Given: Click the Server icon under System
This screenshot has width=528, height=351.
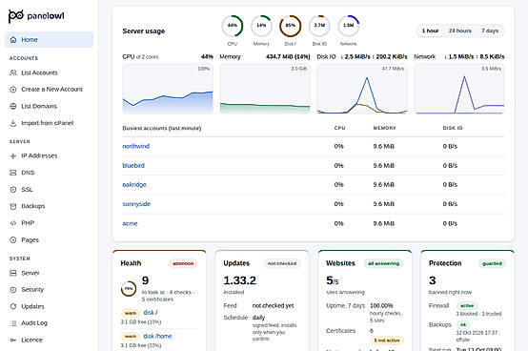Looking at the screenshot, I should [13, 273].
